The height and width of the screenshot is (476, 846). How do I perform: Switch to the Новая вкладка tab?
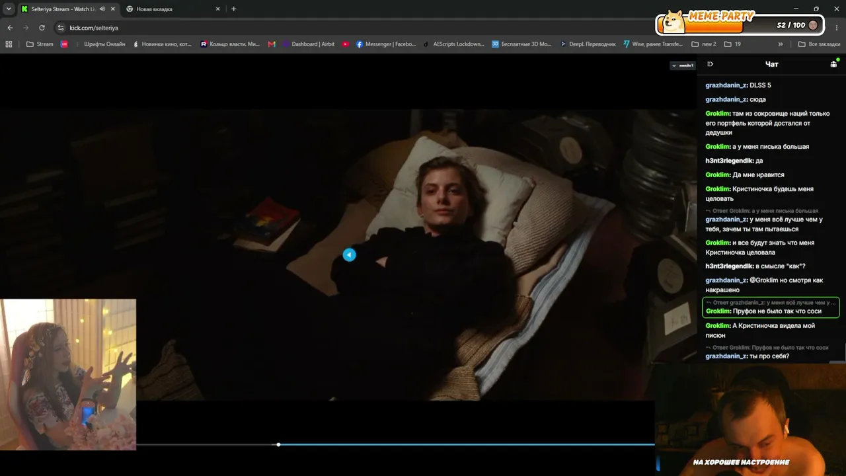tap(173, 9)
